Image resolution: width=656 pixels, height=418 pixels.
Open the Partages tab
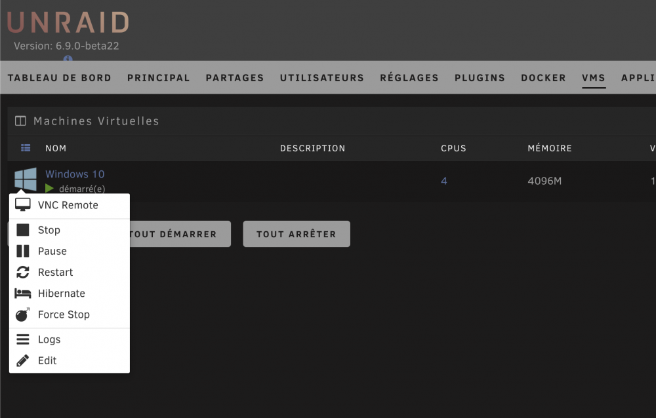point(235,78)
